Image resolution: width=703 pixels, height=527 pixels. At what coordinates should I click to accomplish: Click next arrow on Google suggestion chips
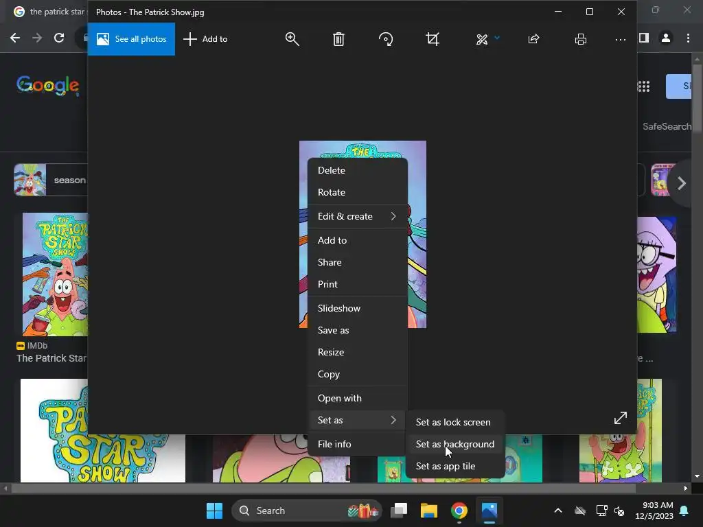pos(682,183)
